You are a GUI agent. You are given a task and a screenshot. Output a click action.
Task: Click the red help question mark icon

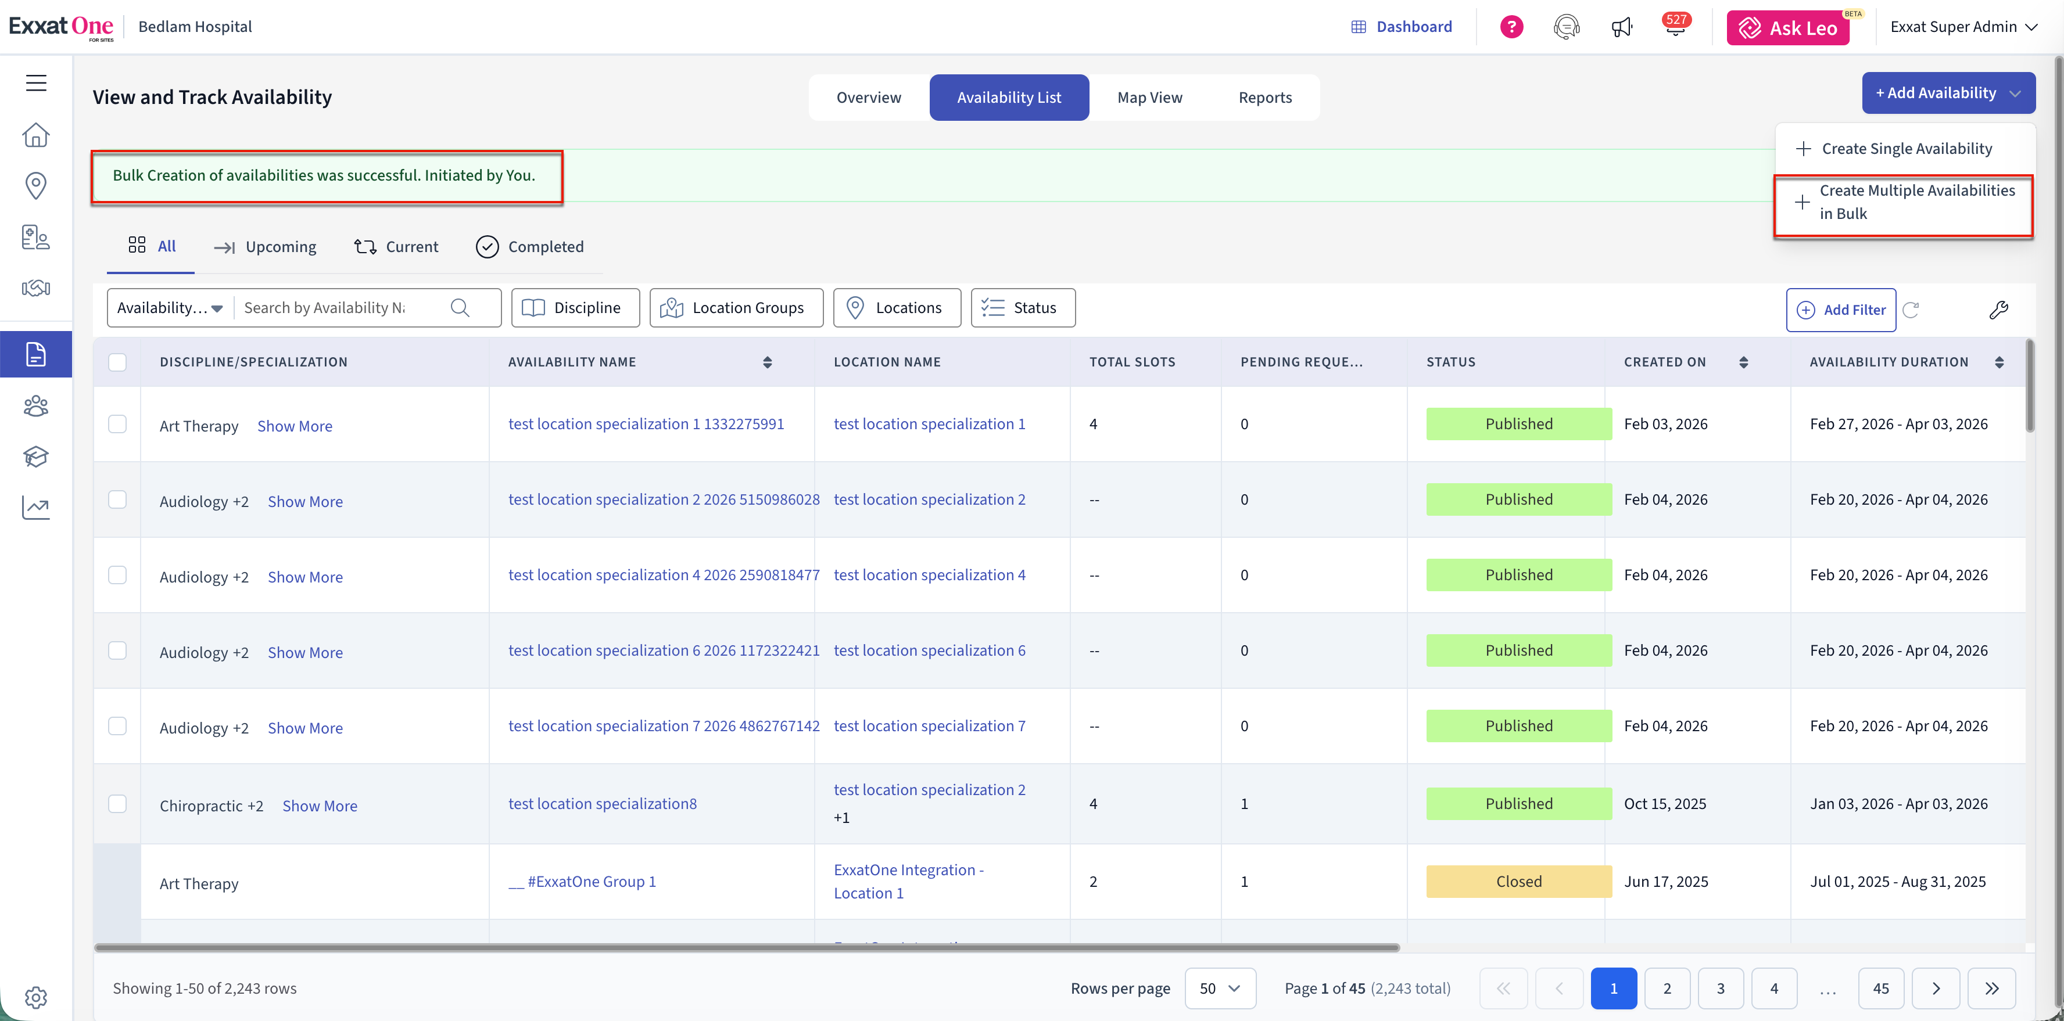click(x=1511, y=27)
